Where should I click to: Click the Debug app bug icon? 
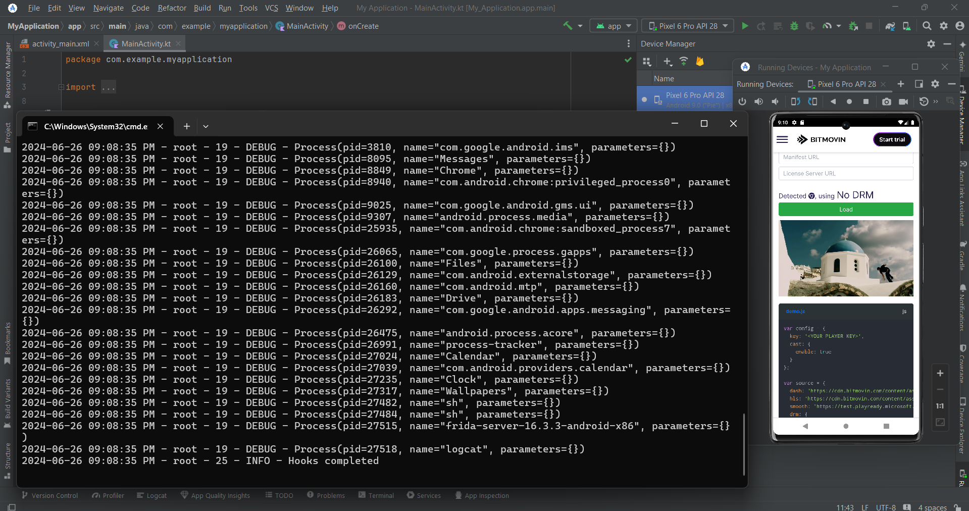794,26
